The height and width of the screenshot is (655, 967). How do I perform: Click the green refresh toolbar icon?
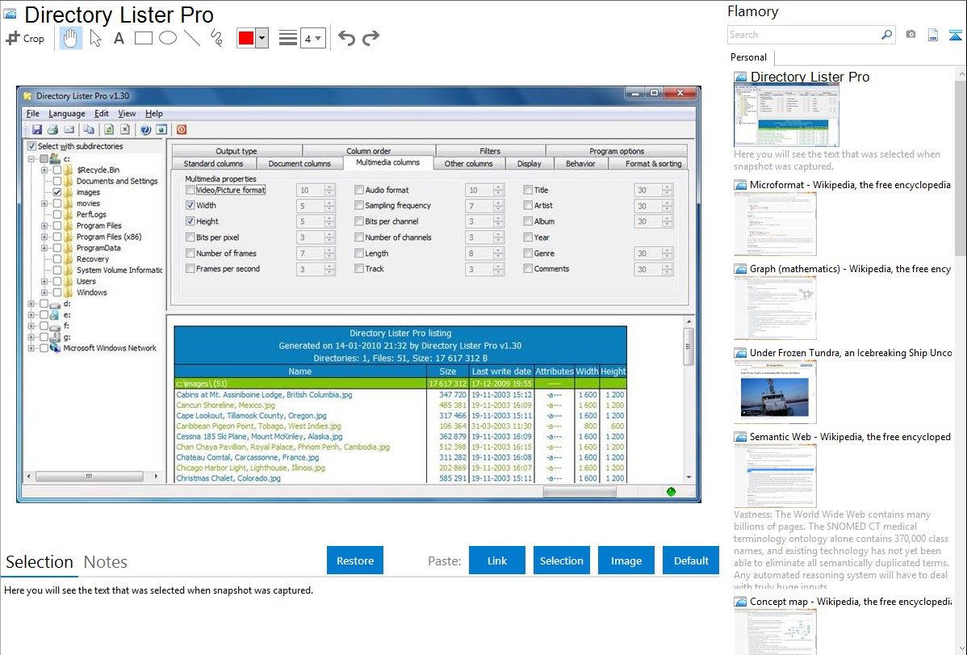[108, 130]
